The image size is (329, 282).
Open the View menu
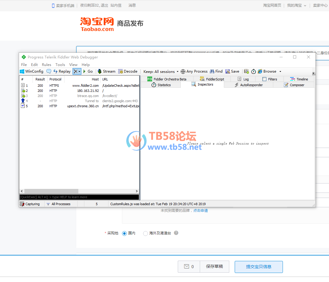click(x=74, y=64)
